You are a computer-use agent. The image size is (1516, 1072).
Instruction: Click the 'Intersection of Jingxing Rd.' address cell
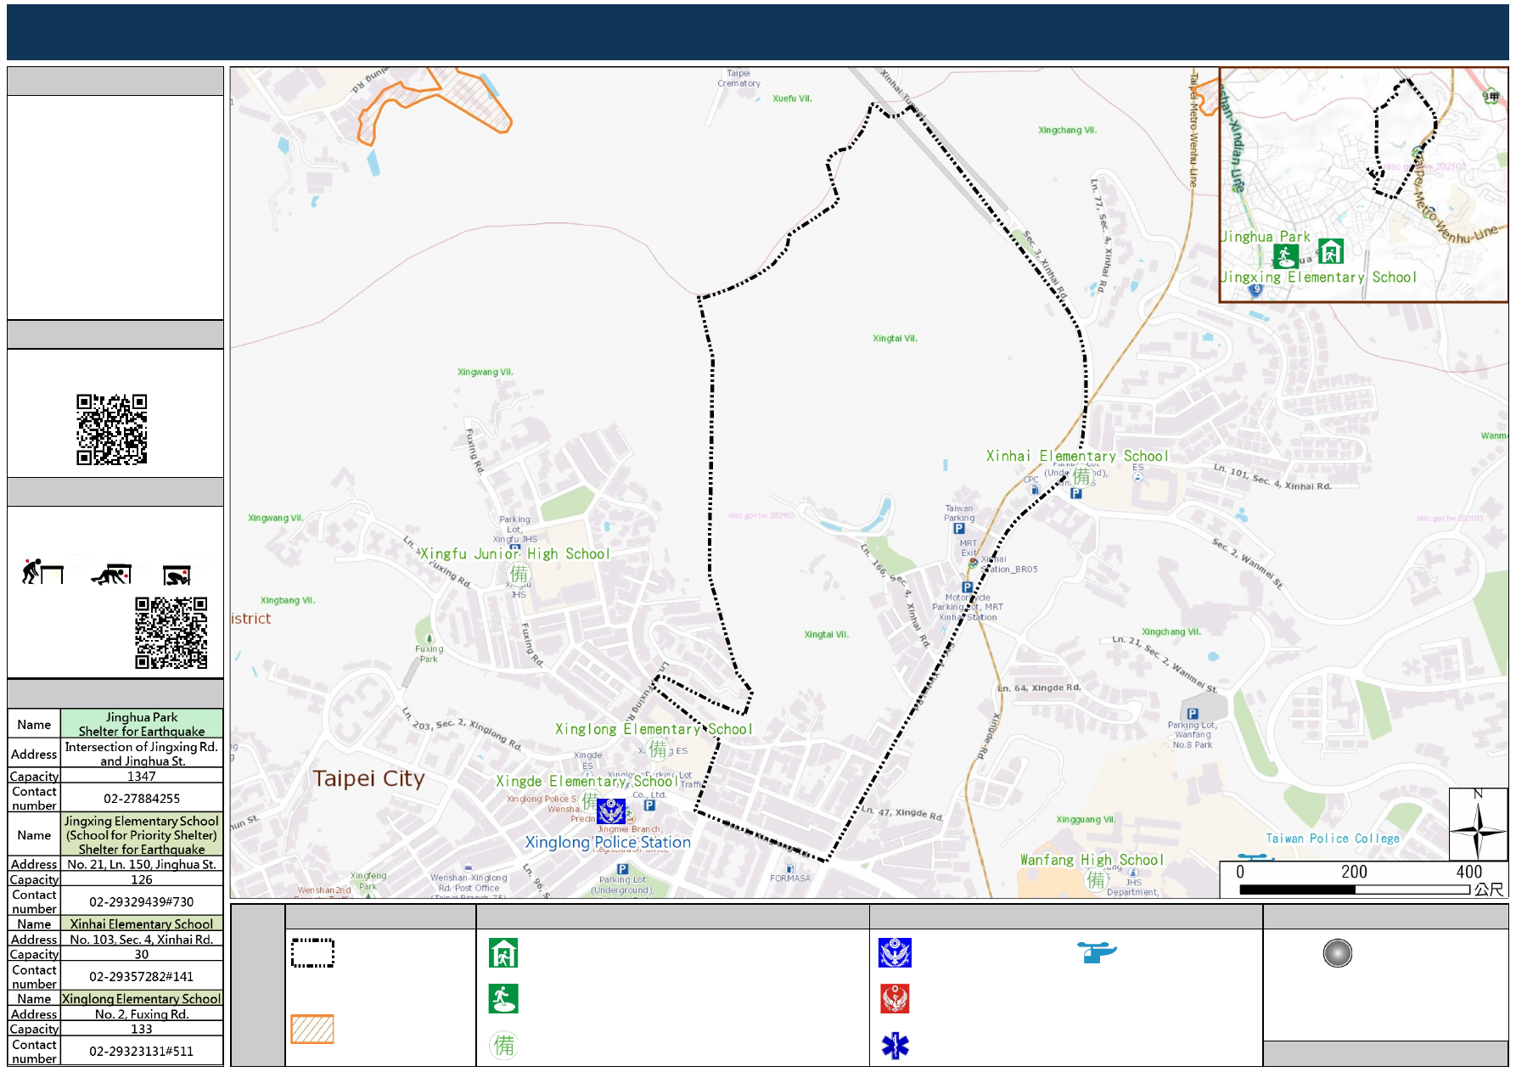[142, 754]
